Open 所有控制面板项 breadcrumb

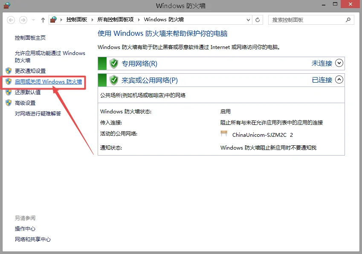(x=116, y=20)
